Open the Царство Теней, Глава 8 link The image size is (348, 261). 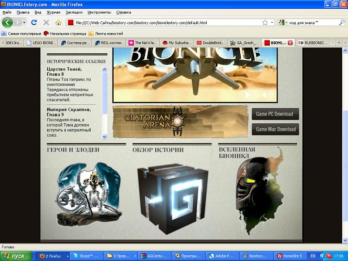coord(65,72)
